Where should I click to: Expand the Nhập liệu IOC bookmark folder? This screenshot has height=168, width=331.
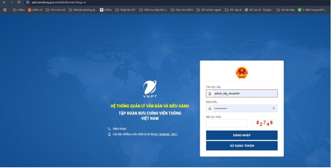click(x=125, y=10)
